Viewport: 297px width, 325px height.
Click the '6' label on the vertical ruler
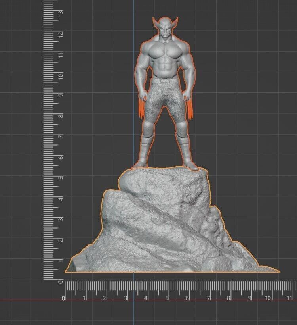pos(61,157)
